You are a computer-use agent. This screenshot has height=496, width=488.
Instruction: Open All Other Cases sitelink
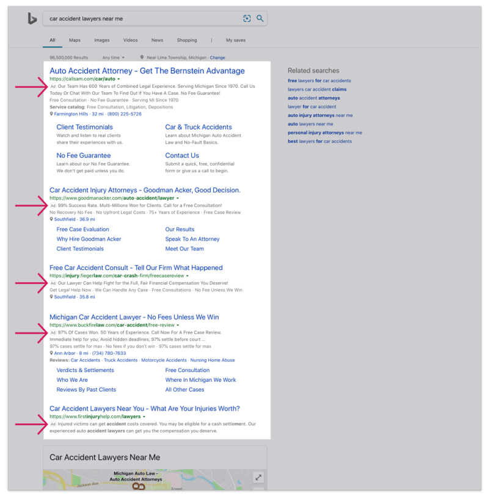pyautogui.click(x=184, y=390)
